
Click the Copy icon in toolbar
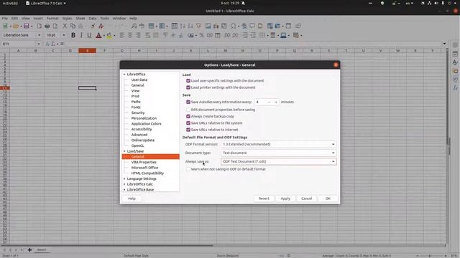73,26
